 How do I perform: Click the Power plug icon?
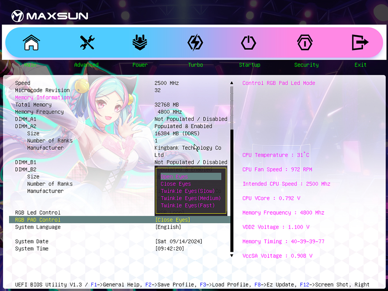pyautogui.click(x=140, y=43)
